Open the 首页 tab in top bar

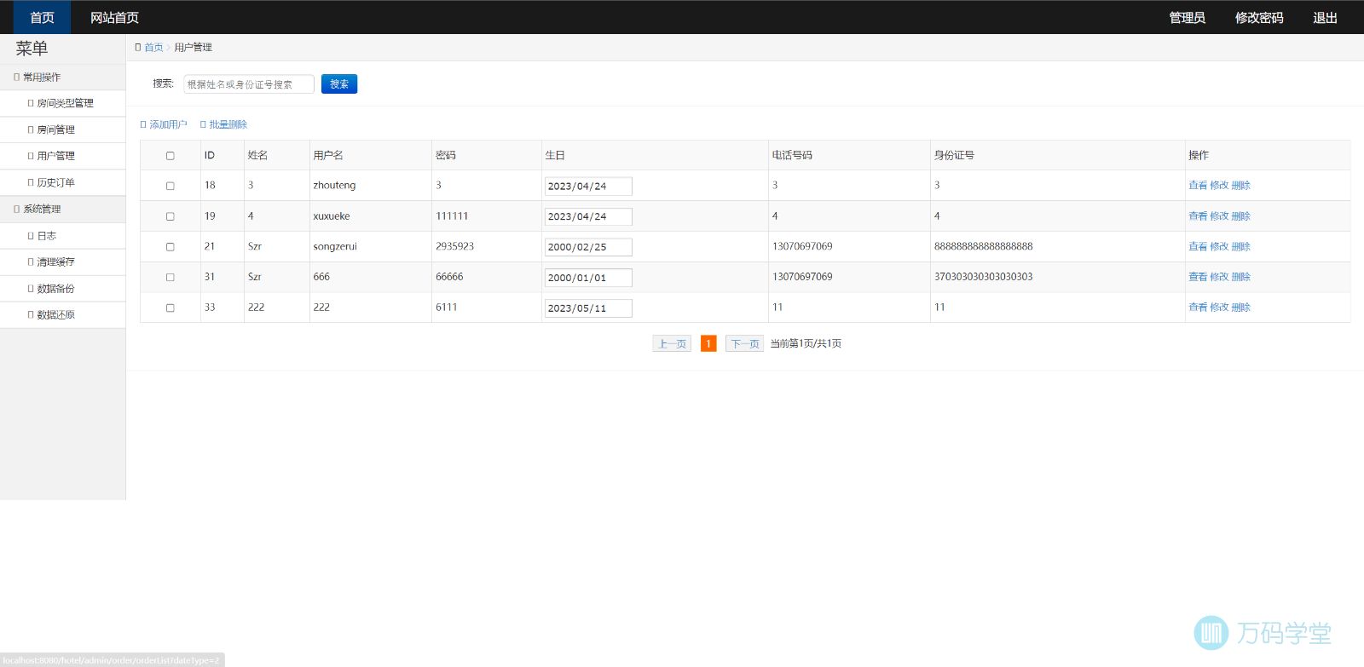click(42, 17)
